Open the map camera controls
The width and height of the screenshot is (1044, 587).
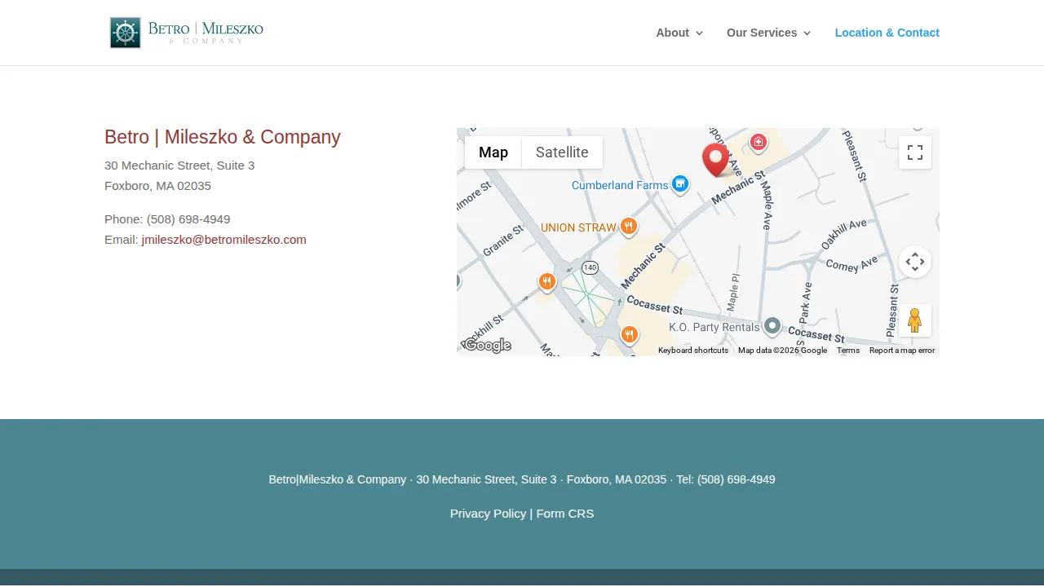click(x=915, y=262)
